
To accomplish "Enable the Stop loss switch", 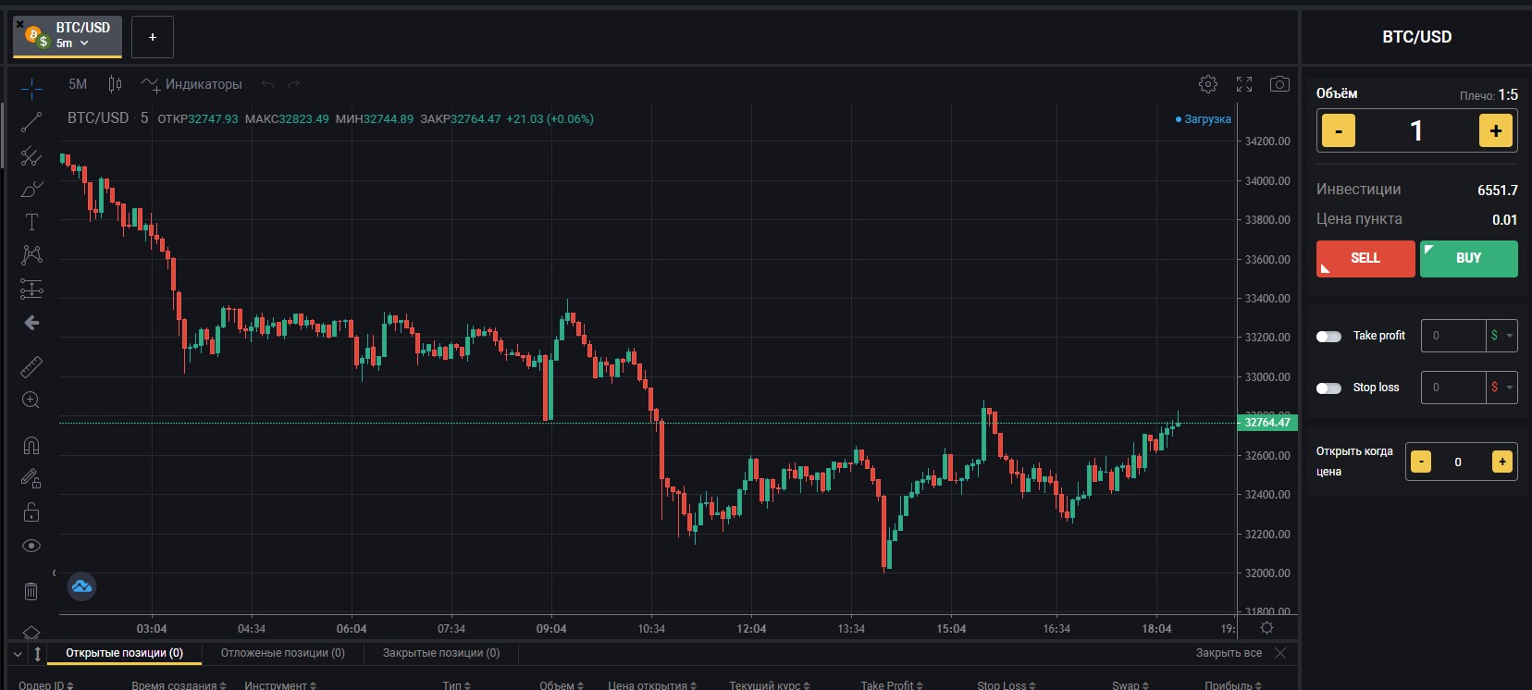I will tap(1328, 388).
